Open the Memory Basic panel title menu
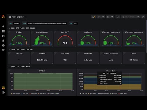The width and height of the screenshot is (147, 110). click(x=111, y=71)
